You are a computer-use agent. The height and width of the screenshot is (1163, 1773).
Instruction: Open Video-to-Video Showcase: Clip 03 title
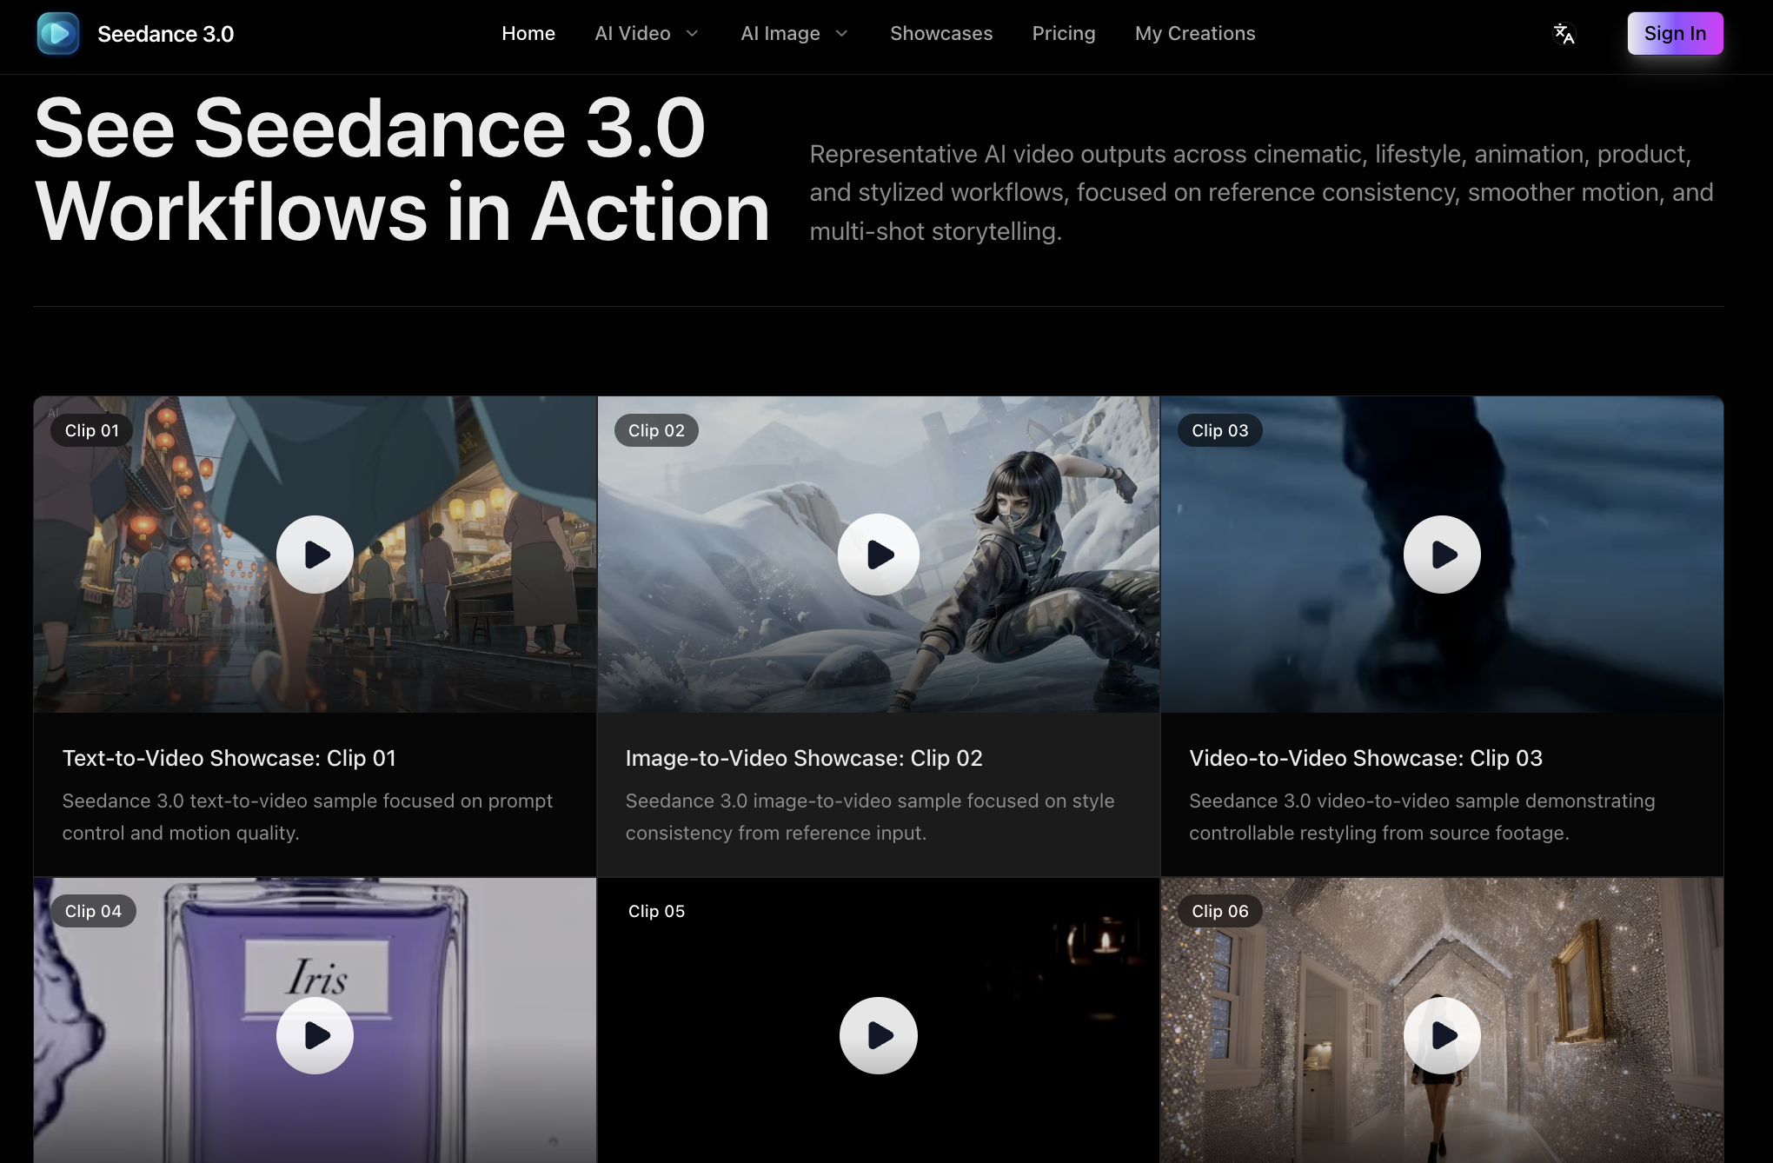pos(1365,758)
